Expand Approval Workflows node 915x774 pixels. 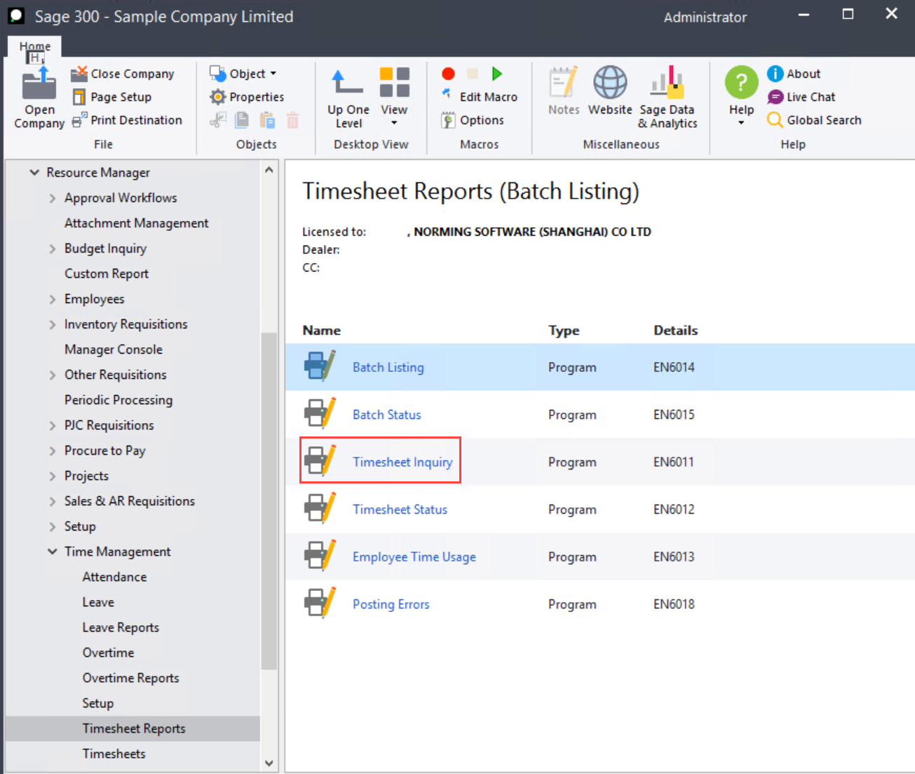pyautogui.click(x=52, y=198)
